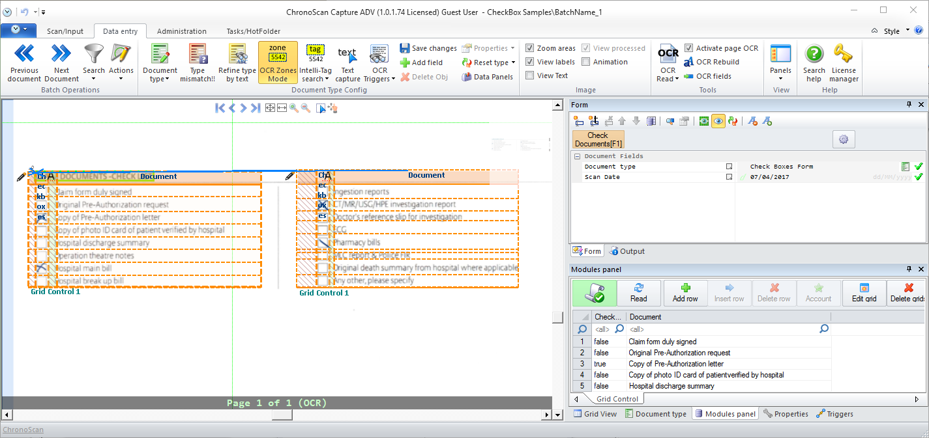Open the License manager

tap(844, 55)
